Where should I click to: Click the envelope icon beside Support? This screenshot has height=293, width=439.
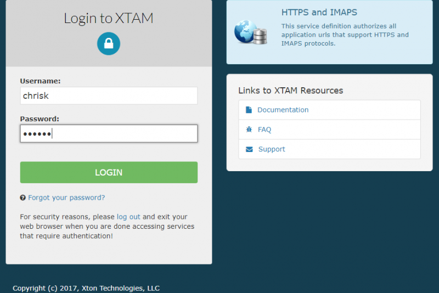point(249,149)
